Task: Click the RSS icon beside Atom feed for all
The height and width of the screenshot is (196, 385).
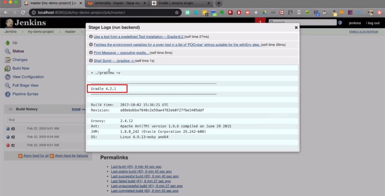Action: [x=20, y=156]
